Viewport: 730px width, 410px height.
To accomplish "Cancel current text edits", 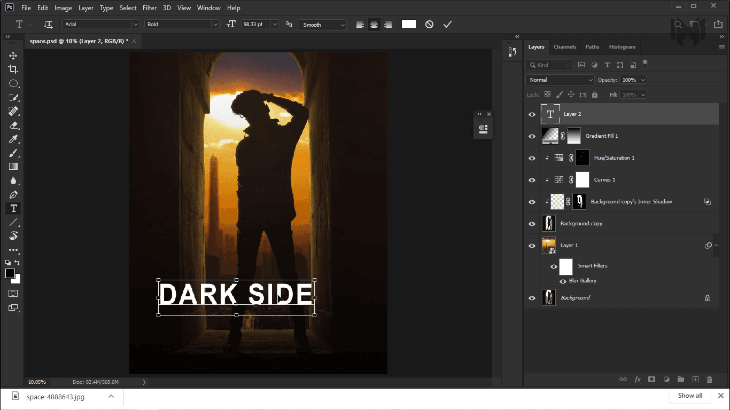I will pyautogui.click(x=429, y=25).
